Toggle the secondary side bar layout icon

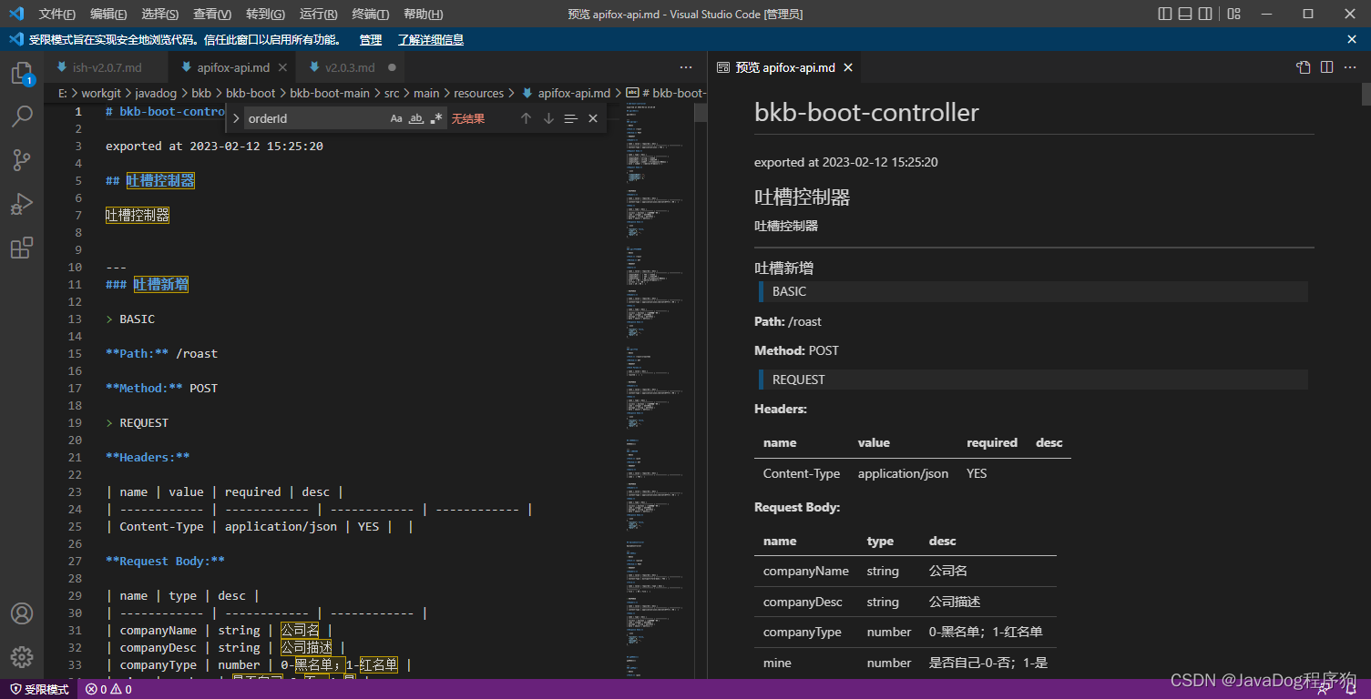click(1205, 14)
